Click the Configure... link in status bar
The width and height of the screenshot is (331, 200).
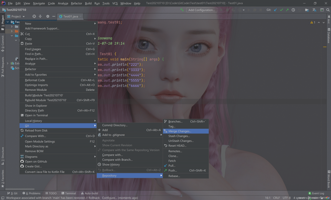click(109, 198)
